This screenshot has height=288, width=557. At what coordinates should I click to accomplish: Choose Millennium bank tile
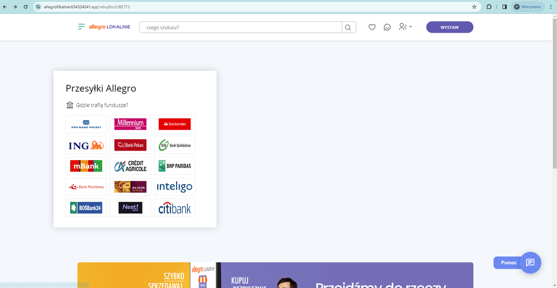click(130, 124)
